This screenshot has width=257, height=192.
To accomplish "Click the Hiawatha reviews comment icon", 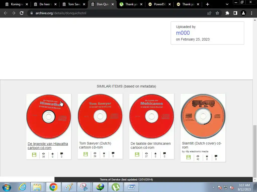I will click(x=62, y=154).
